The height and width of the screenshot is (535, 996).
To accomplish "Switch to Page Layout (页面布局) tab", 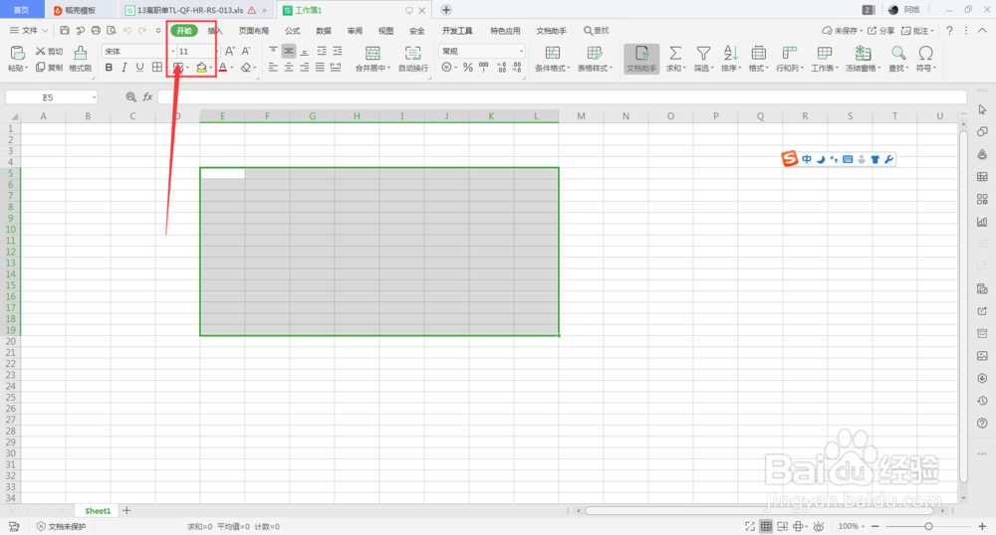I will coord(254,31).
